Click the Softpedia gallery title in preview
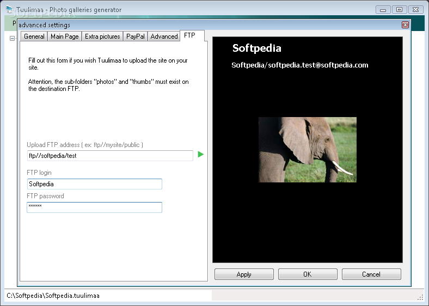 pos(256,48)
